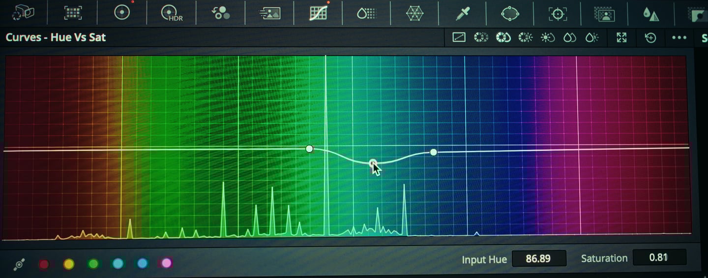Pick the cyan hue swatch
The height and width of the screenshot is (278, 708).
click(118, 264)
